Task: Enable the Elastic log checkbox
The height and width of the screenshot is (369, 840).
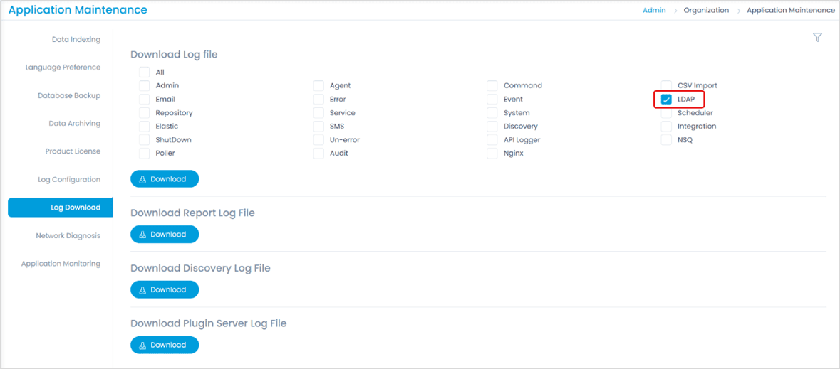Action: coord(145,127)
